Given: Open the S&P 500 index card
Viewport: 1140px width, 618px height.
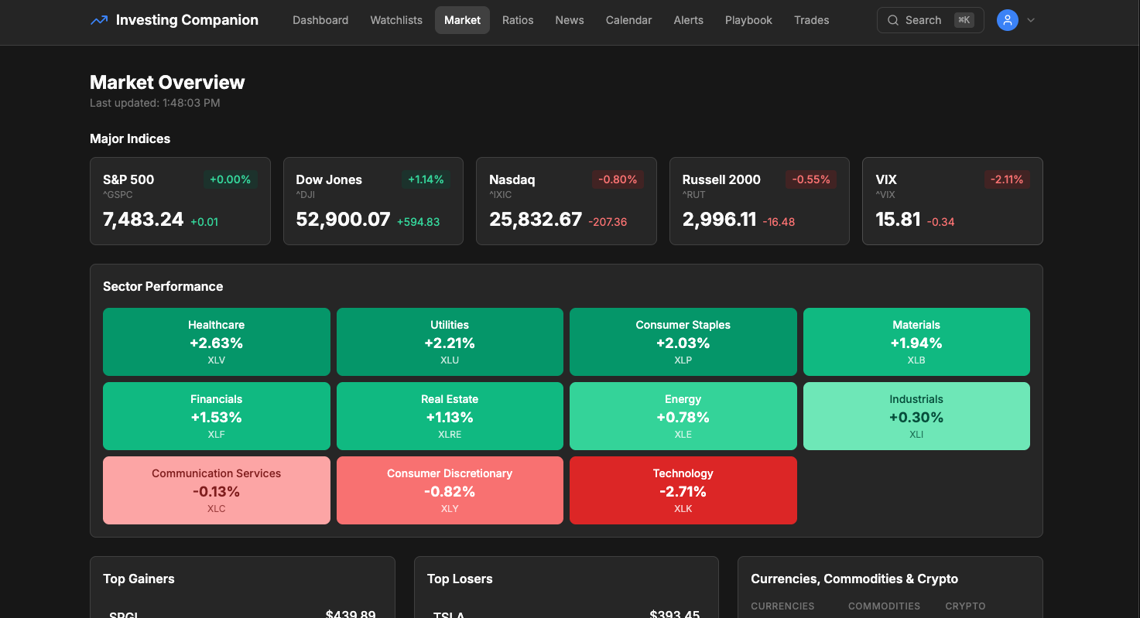Looking at the screenshot, I should tap(180, 201).
